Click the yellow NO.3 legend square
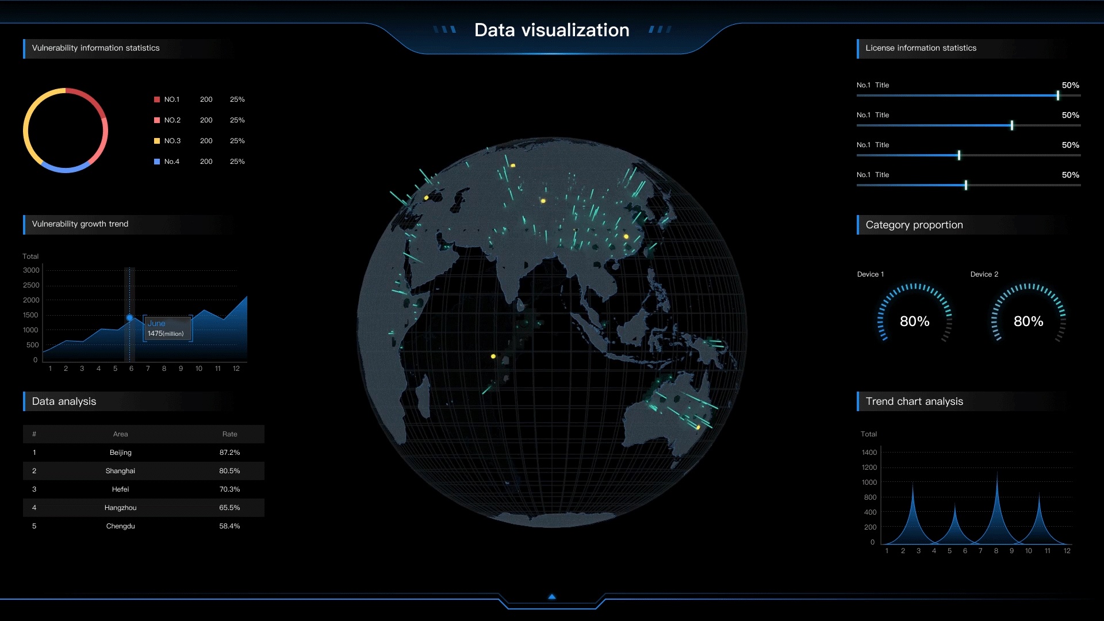The height and width of the screenshot is (621, 1104). pos(157,141)
